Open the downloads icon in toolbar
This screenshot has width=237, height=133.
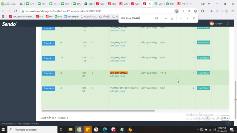(211, 11)
